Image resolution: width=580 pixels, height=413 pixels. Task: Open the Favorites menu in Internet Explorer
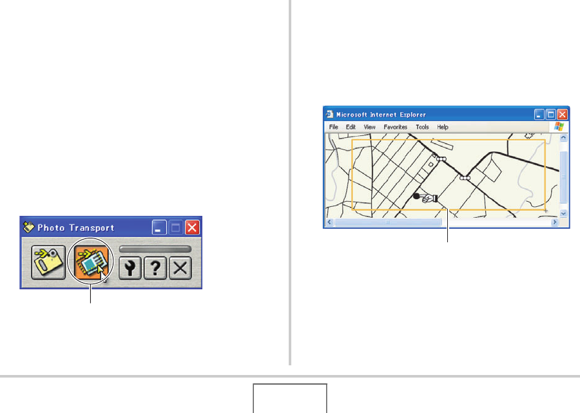coord(396,127)
